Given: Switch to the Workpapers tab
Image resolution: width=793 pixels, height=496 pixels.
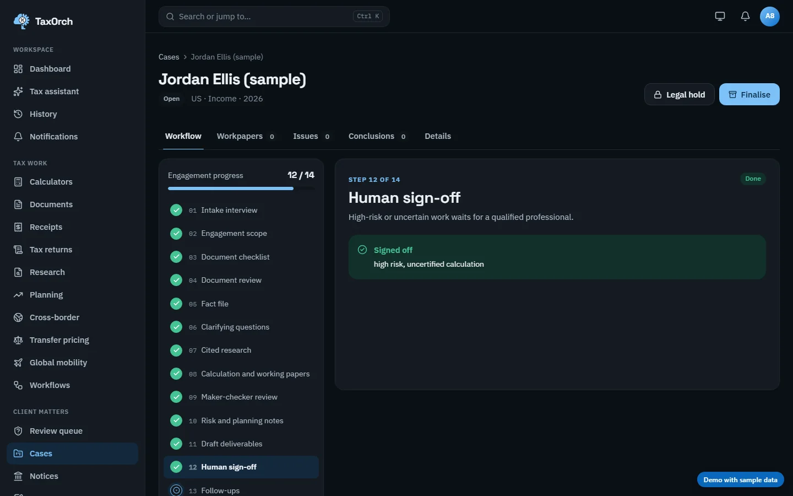Looking at the screenshot, I should tap(246, 136).
